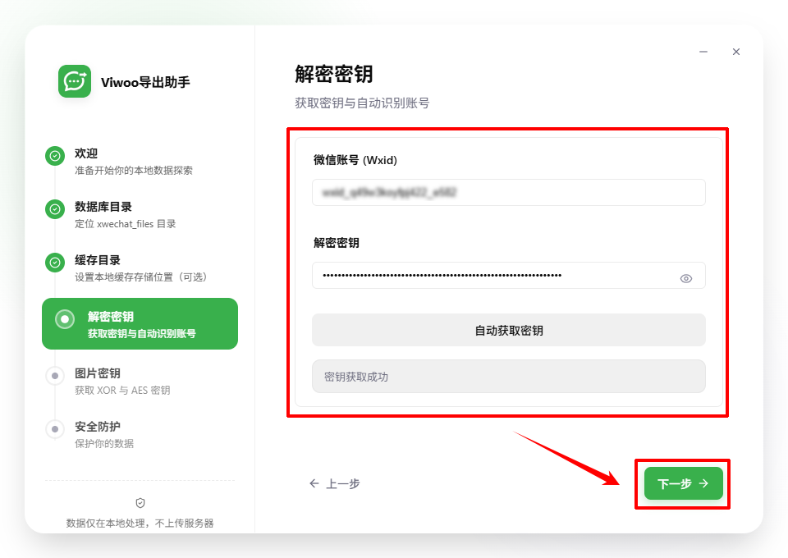788x558 pixels.
Task: Go back with 上一步
Action: point(335,483)
